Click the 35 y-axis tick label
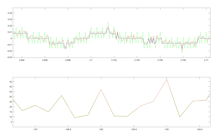The width and height of the screenshot is (217, 136). (x=11, y=92)
